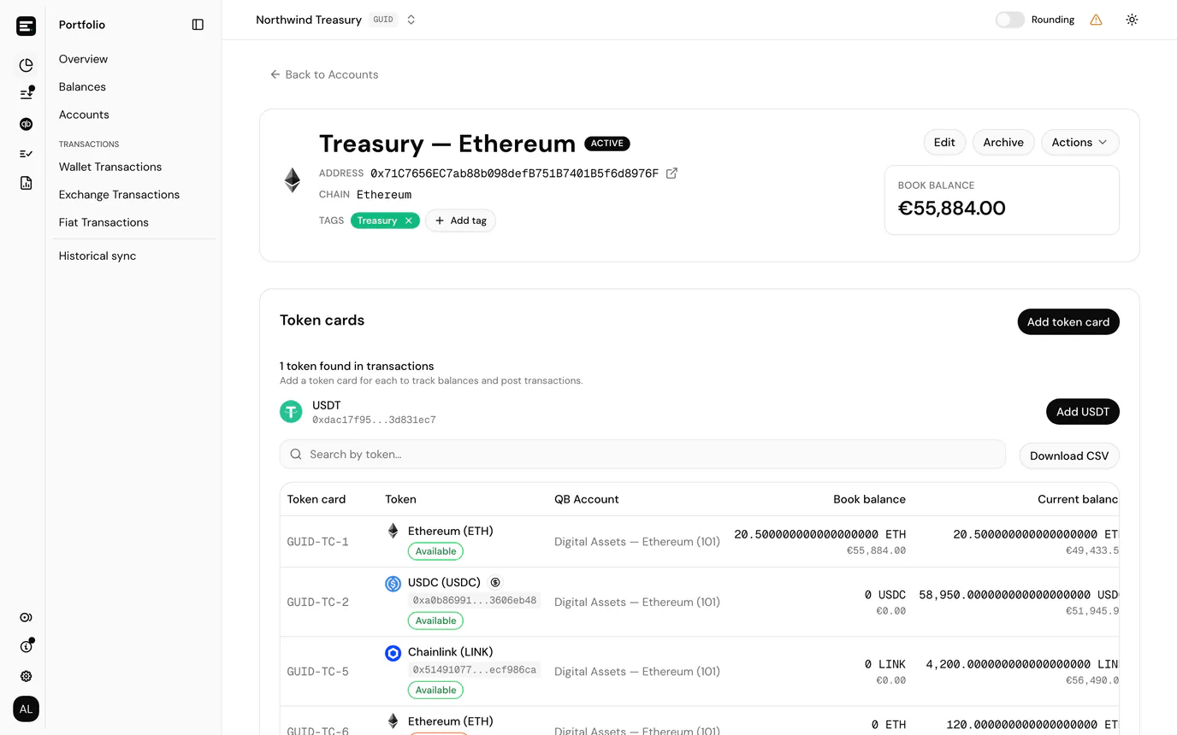
Task: Click the USDT contract address 0xdac17f95...3d831ec7
Action: point(374,420)
